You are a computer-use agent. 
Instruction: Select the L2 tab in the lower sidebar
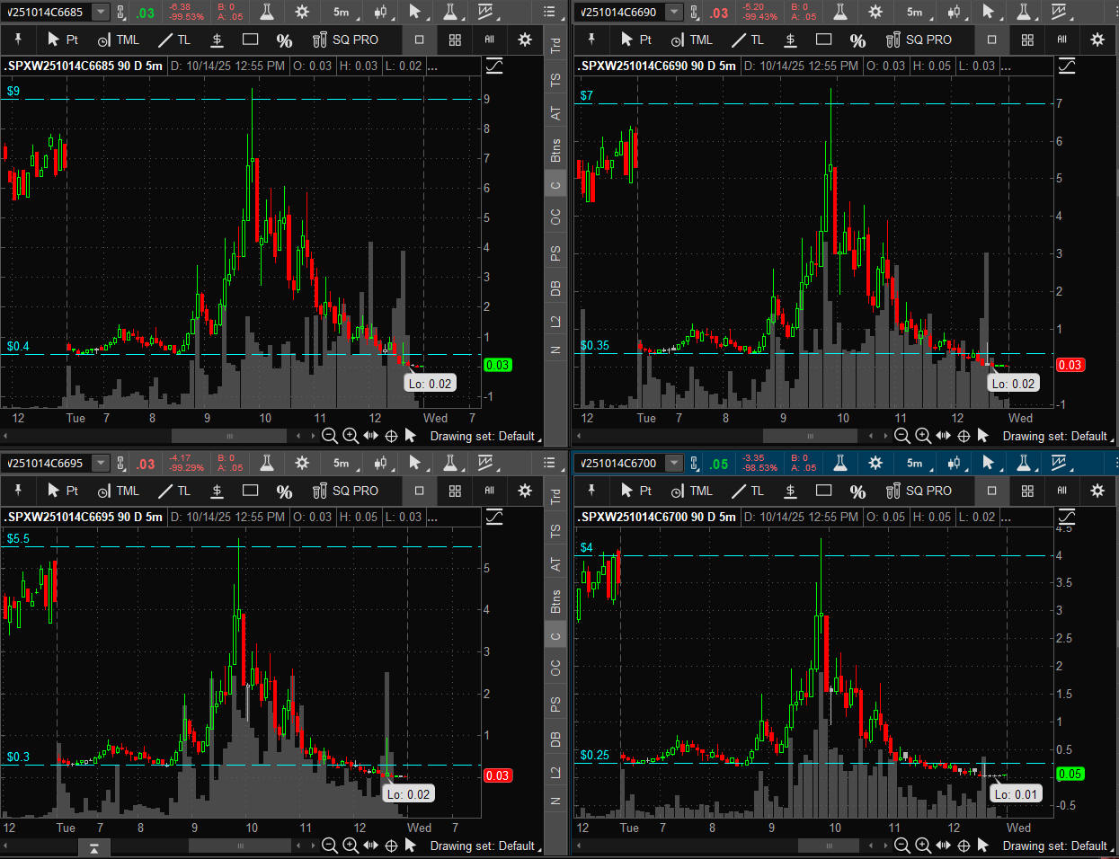click(555, 772)
